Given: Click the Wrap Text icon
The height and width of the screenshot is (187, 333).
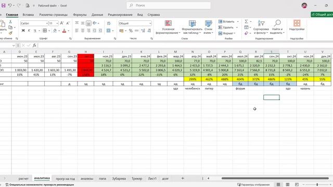Looking at the screenshot, I should point(109,23).
